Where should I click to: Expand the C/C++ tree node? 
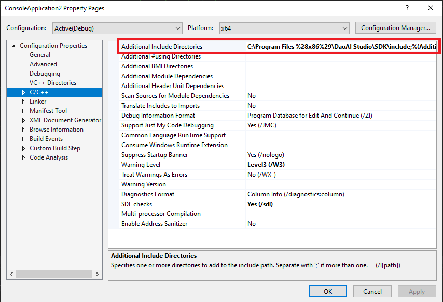click(23, 92)
